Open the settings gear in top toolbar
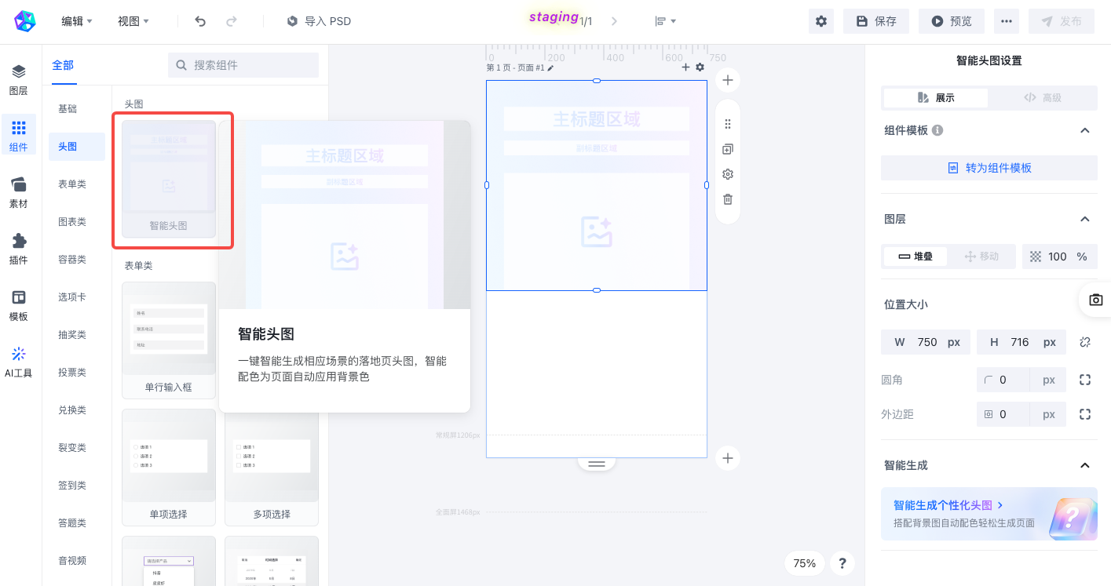Screen dimensions: 1111x586 [821, 21]
